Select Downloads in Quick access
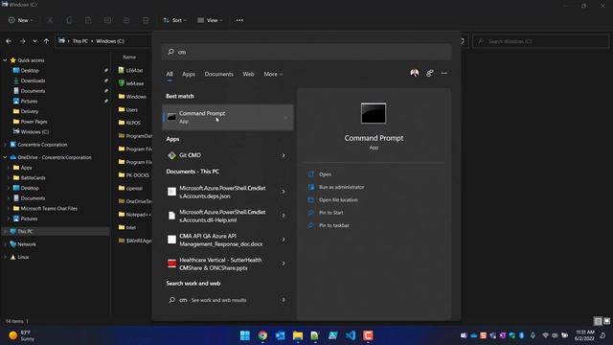Image resolution: width=613 pixels, height=345 pixels. pyautogui.click(x=33, y=80)
